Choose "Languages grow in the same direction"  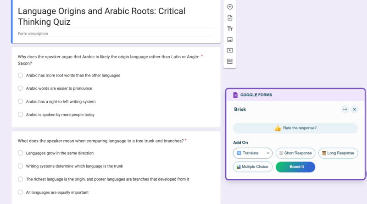21,153
